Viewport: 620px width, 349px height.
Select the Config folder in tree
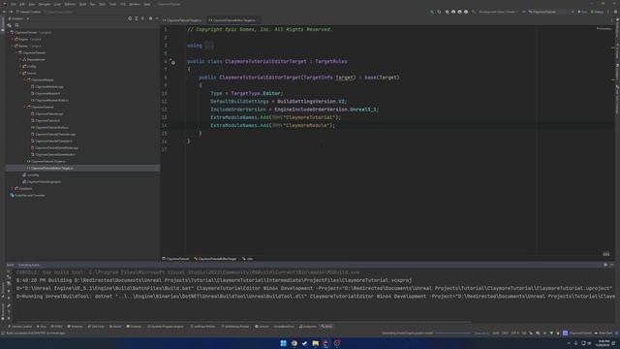29,67
